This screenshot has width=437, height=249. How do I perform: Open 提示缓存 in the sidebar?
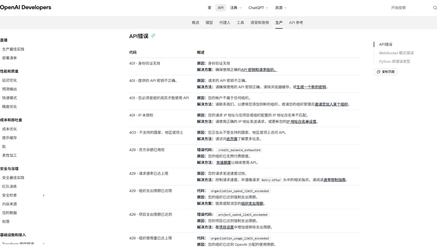[x=9, y=138]
